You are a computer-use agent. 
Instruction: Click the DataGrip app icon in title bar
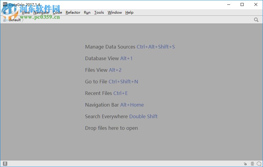[5, 4]
